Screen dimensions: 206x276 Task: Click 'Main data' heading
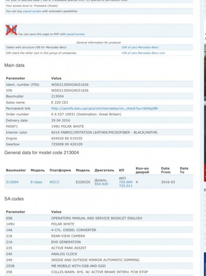(x=14, y=65)
